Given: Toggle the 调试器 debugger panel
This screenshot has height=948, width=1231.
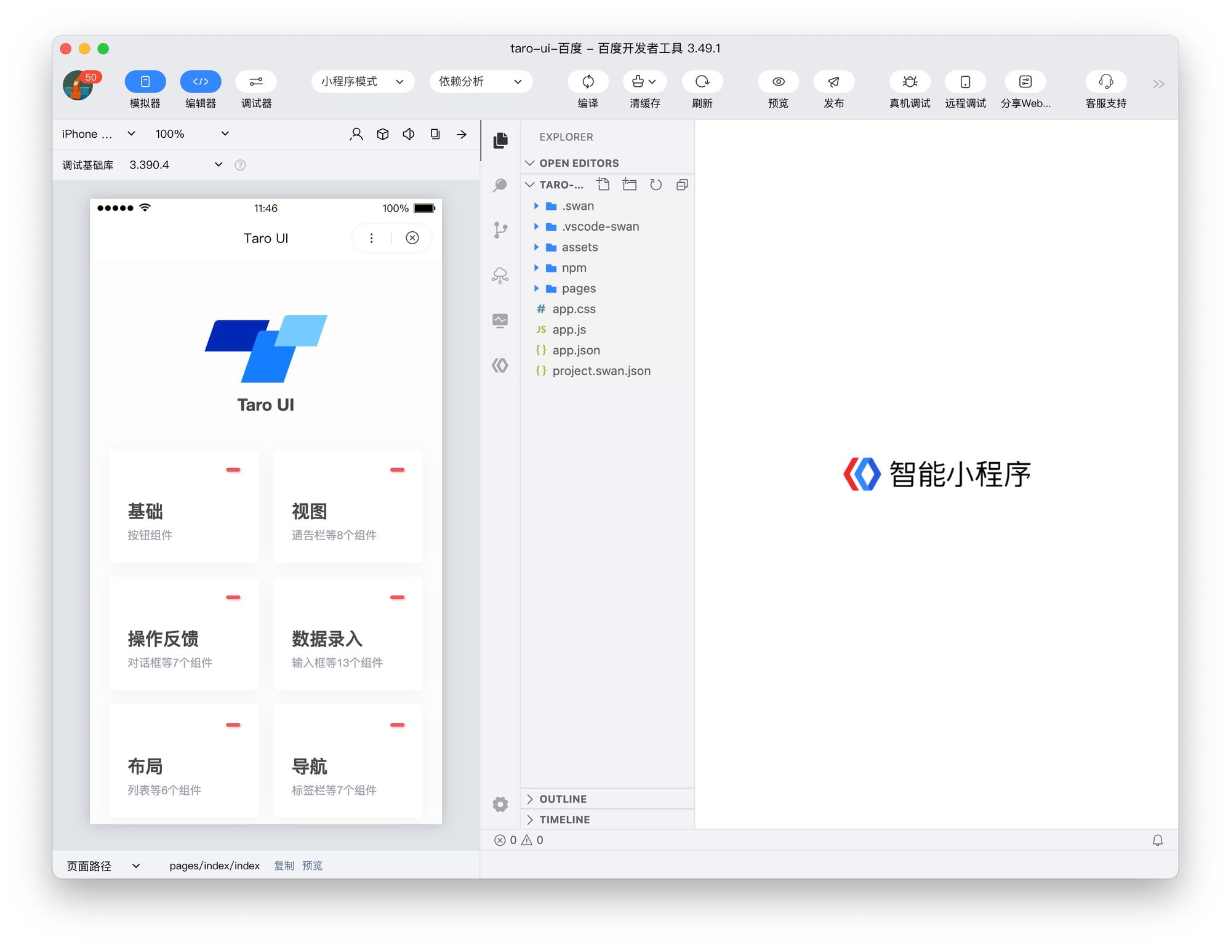Looking at the screenshot, I should coord(256,82).
